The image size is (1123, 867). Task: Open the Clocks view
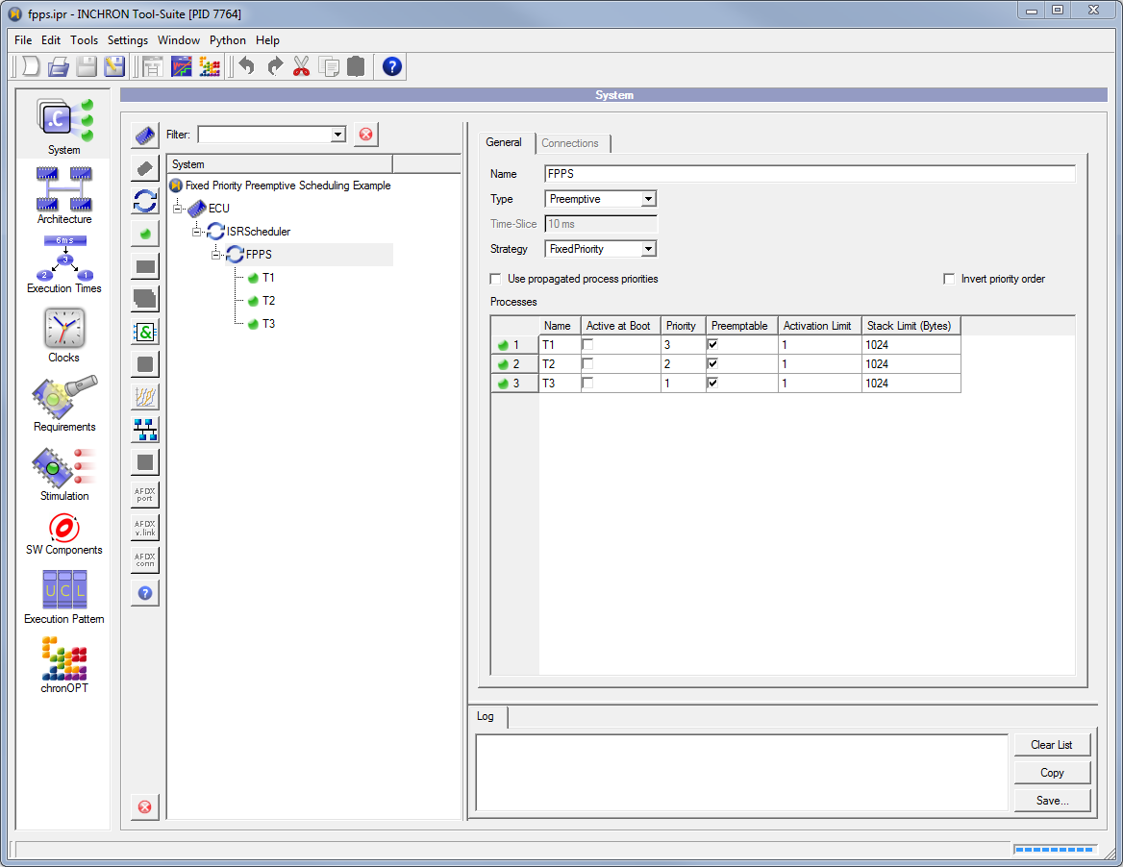pyautogui.click(x=63, y=334)
